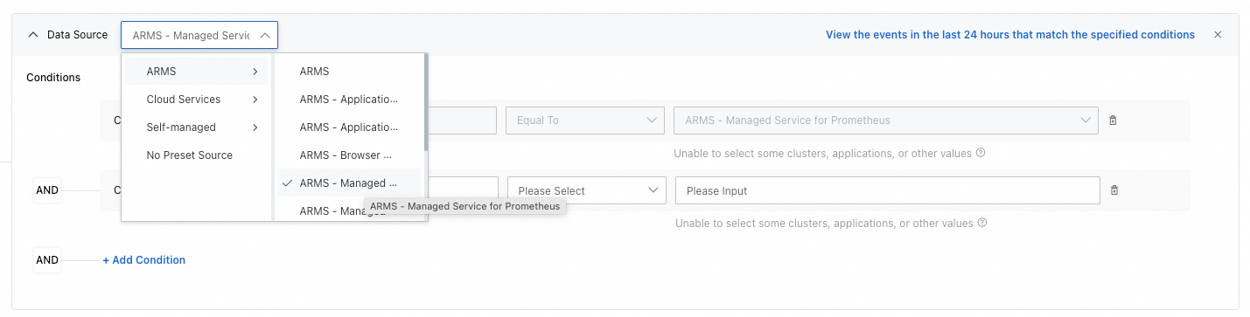Click AND operator beside the Please Select row
This screenshot has height=317, width=1250.
pos(47,190)
